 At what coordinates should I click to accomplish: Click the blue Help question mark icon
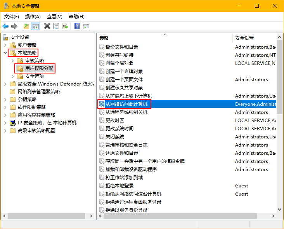pos(77,26)
